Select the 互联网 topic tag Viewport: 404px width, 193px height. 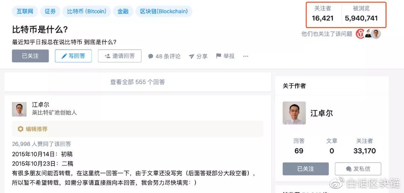[x=25, y=11]
